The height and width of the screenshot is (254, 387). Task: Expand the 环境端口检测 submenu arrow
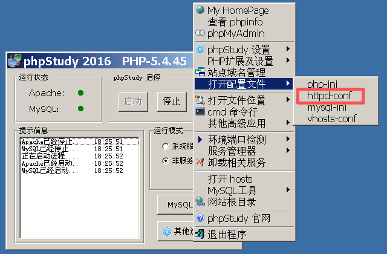pos(288,139)
